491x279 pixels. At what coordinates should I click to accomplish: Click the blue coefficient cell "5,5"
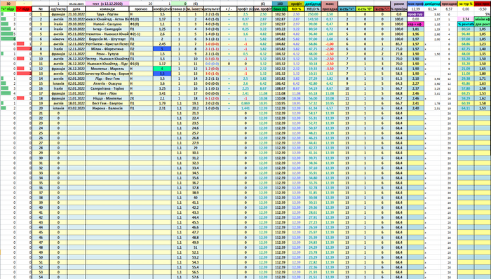pos(162,74)
